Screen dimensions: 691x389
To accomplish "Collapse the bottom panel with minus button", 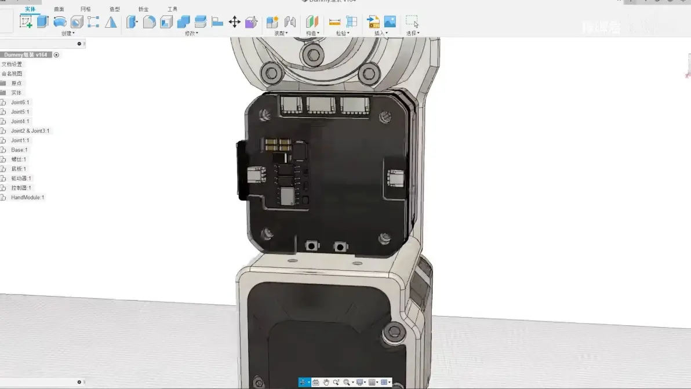I will pyautogui.click(x=79, y=383).
